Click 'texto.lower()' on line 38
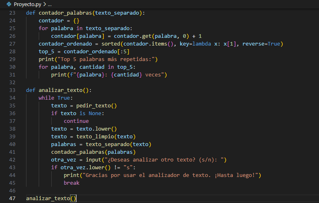The width and height of the screenshot is (319, 203). tap(97, 129)
